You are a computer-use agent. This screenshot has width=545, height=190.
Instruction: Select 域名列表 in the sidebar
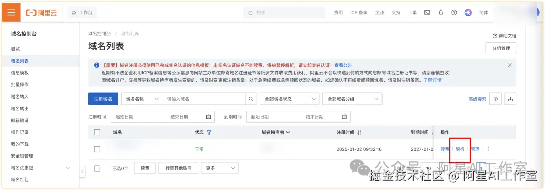[x=20, y=61]
